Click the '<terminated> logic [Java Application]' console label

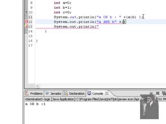click(x=50, y=99)
